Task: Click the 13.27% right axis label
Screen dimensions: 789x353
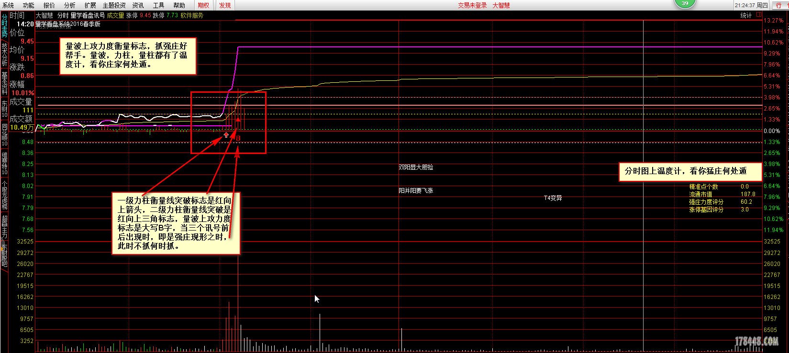Action: [x=774, y=21]
